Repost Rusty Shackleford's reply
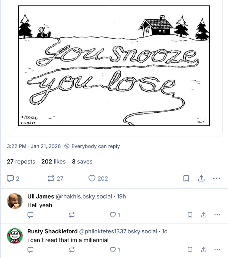This screenshot has width=228, height=258. click(71, 250)
